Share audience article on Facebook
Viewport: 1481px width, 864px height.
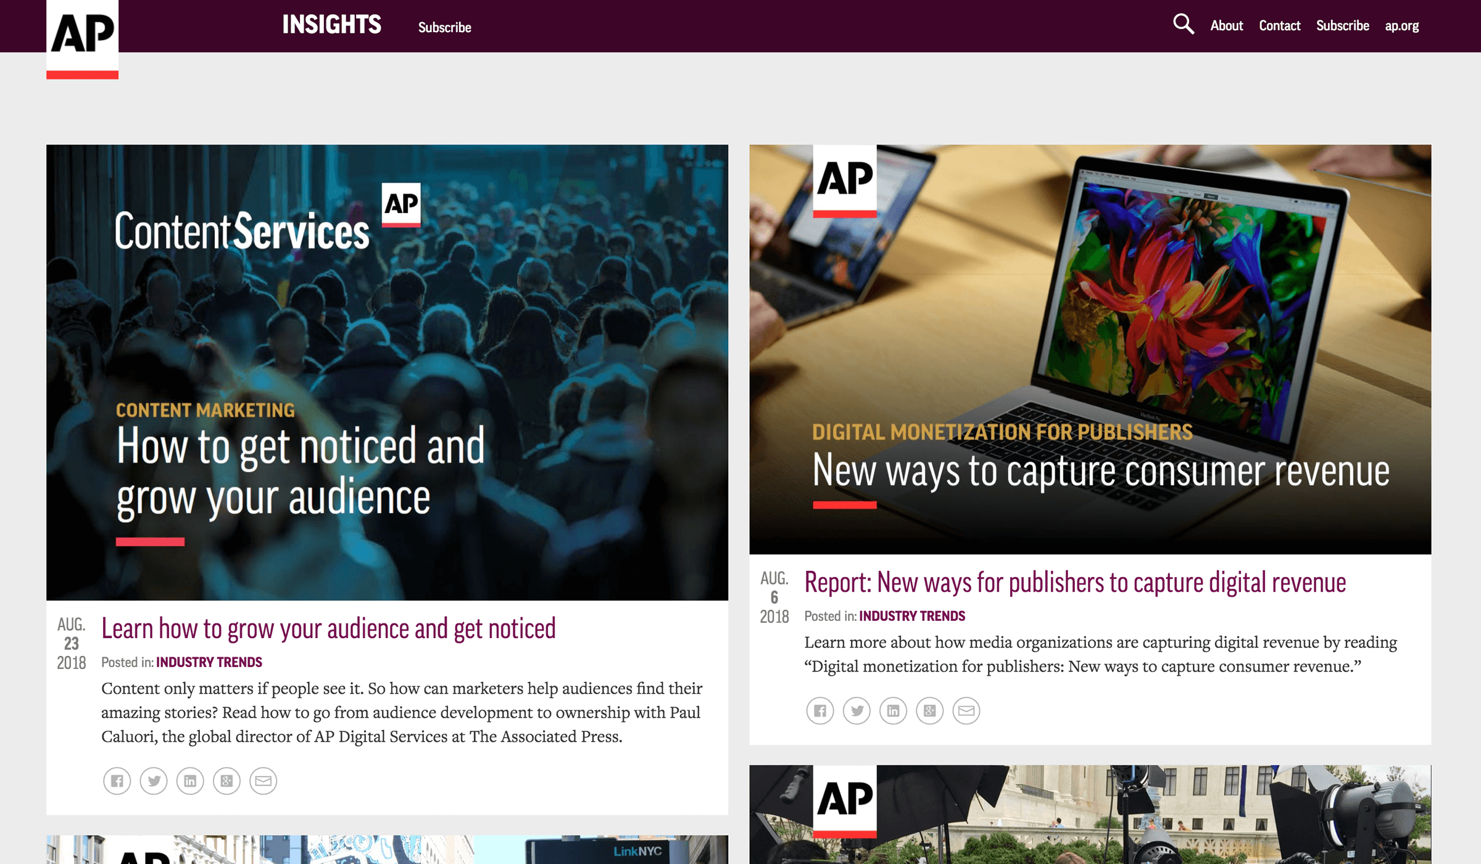pos(117,781)
